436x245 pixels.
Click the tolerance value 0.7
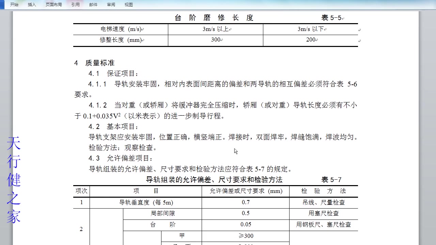pos(246,202)
